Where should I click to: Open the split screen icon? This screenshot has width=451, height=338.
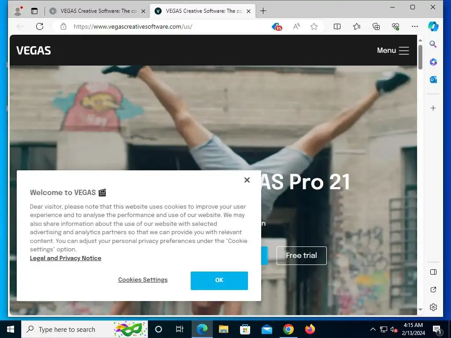pos(337,26)
